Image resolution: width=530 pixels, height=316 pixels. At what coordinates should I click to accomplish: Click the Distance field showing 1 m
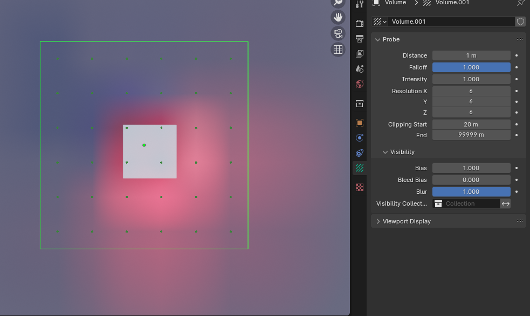click(x=471, y=55)
